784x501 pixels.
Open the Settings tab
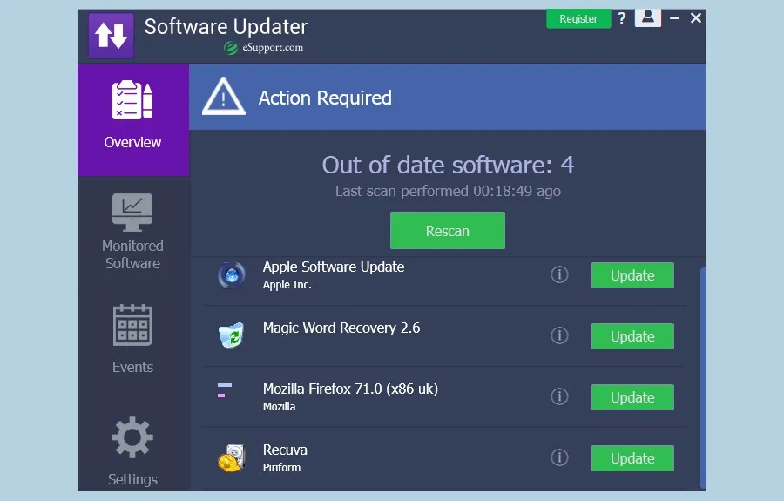point(133,451)
